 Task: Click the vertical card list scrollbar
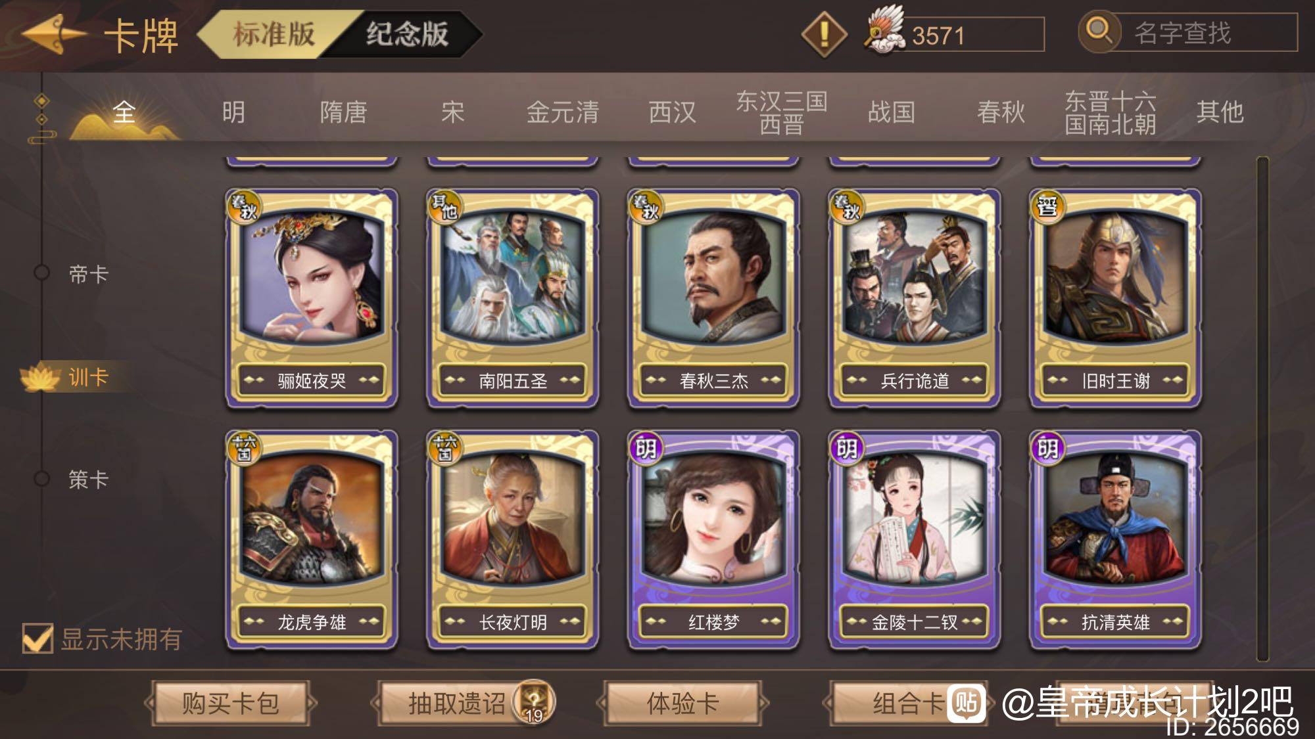click(1262, 409)
